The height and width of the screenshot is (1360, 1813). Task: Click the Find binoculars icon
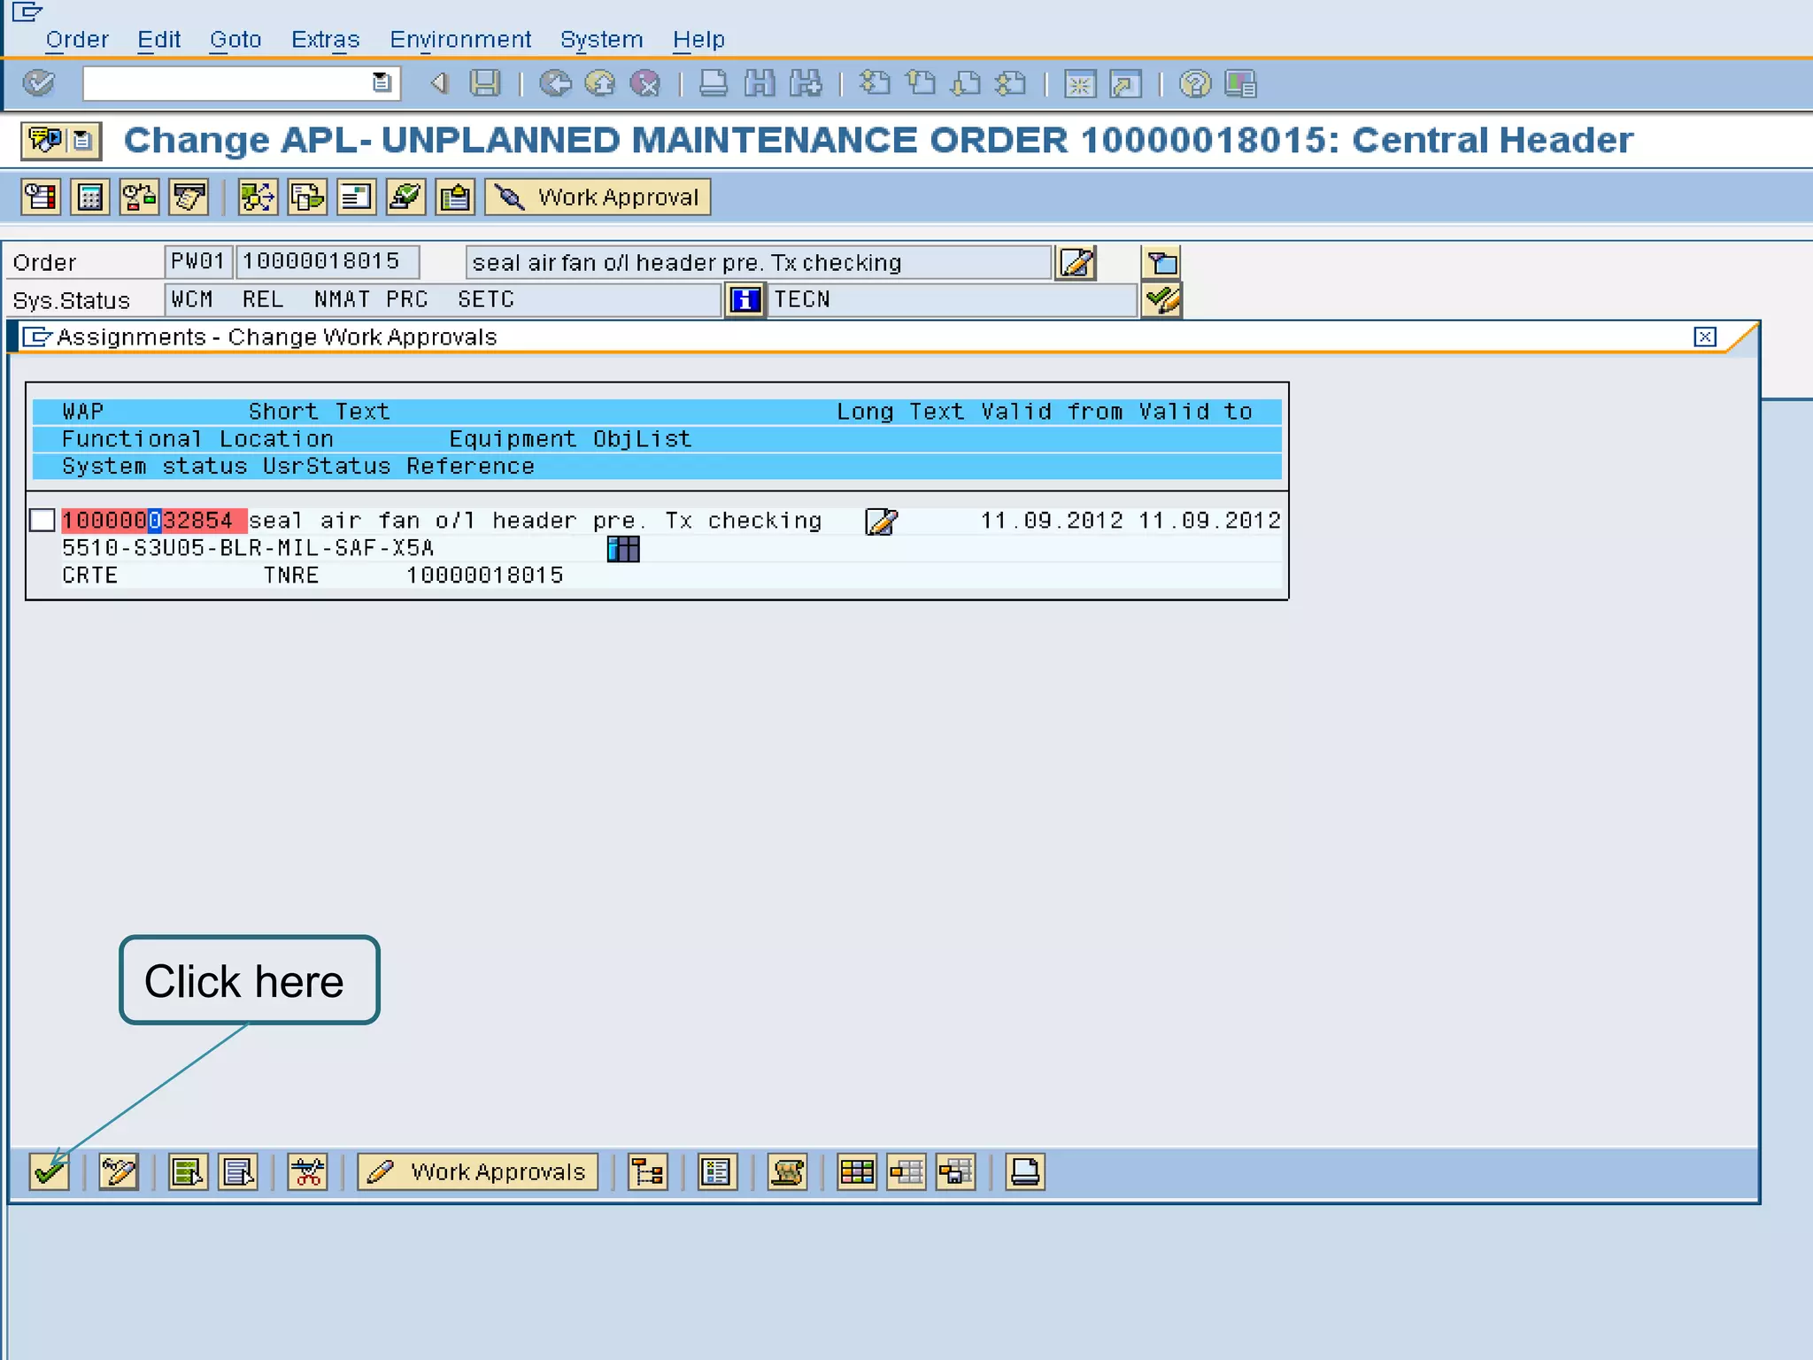click(x=760, y=84)
